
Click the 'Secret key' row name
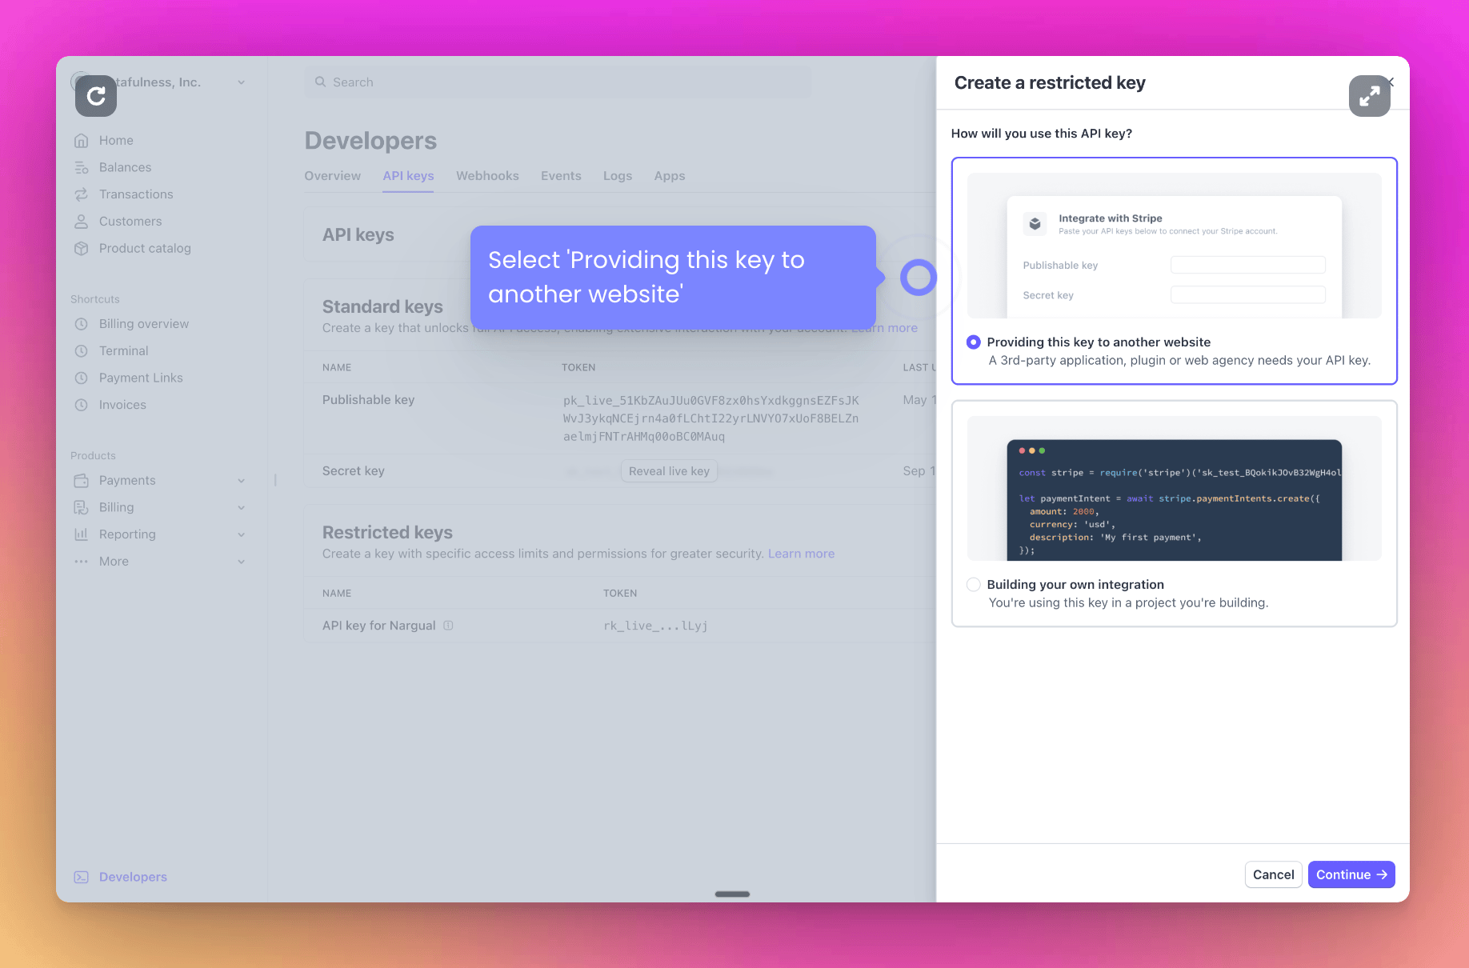click(x=353, y=471)
